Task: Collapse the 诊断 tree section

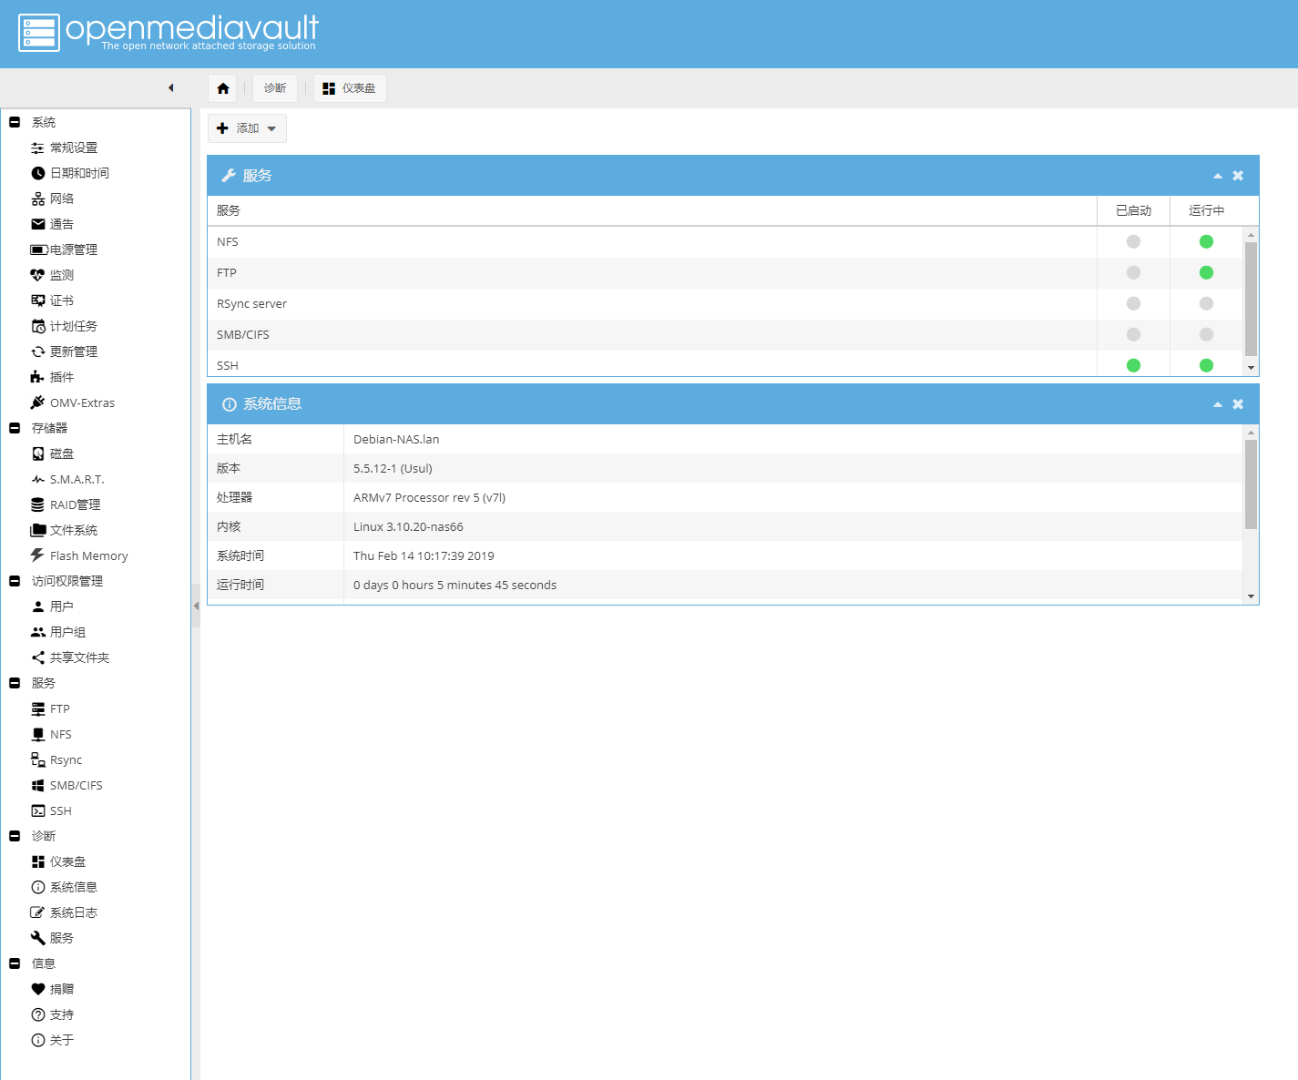Action: coord(15,836)
